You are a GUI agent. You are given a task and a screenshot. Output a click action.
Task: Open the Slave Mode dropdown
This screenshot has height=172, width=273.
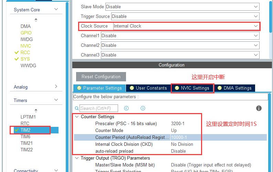(182, 7)
